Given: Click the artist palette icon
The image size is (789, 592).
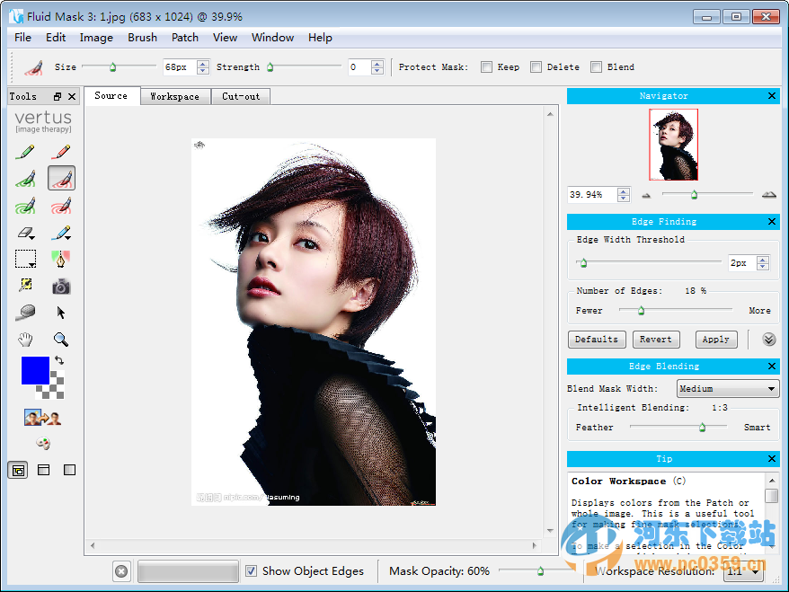Looking at the screenshot, I should [x=43, y=444].
